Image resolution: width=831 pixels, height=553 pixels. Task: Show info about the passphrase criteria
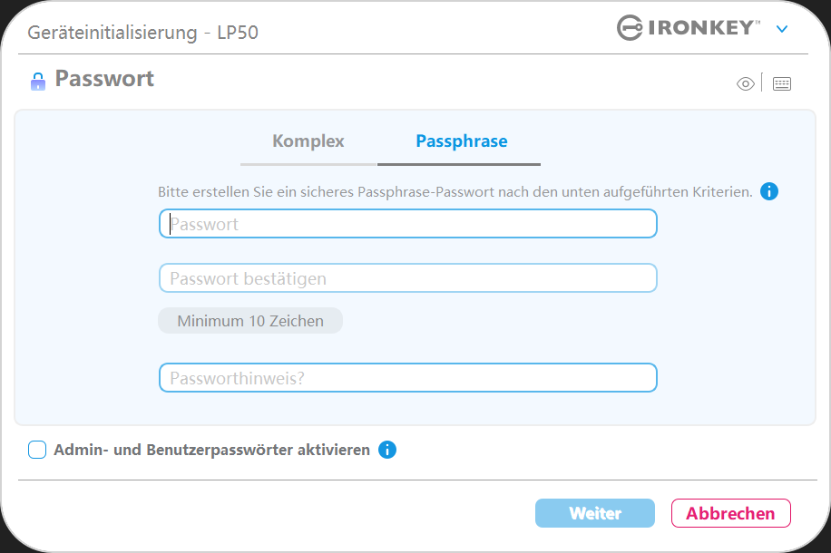tap(769, 191)
